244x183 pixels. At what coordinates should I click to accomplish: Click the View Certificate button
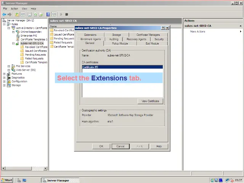click(x=150, y=101)
